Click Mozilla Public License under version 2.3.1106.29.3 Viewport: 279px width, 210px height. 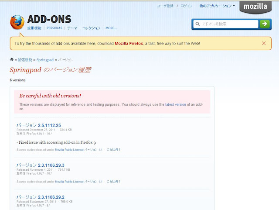(69, 182)
